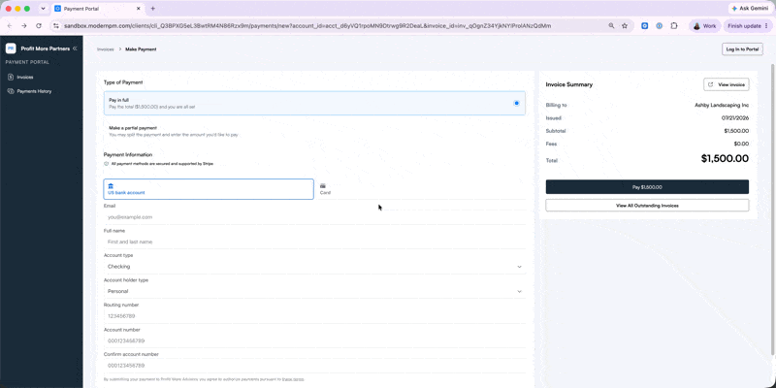The height and width of the screenshot is (388, 776).
Task: Click the View invoice button
Action: tap(726, 84)
